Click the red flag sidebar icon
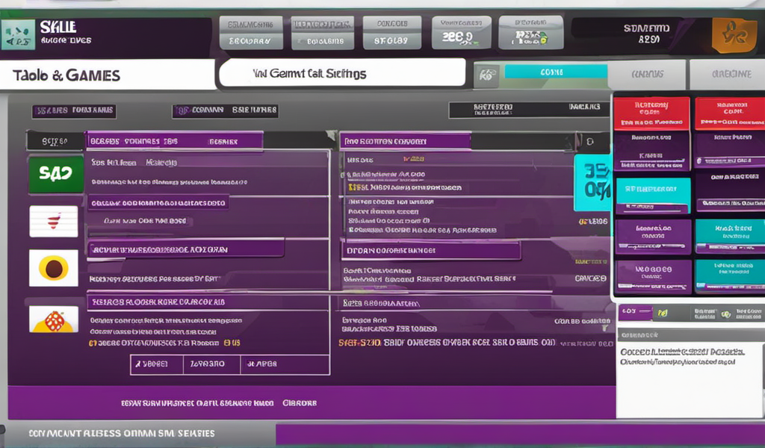 [55, 220]
